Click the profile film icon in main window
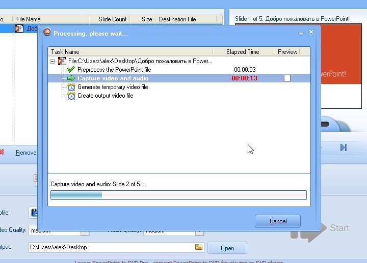This screenshot has height=263, width=367. point(34,213)
